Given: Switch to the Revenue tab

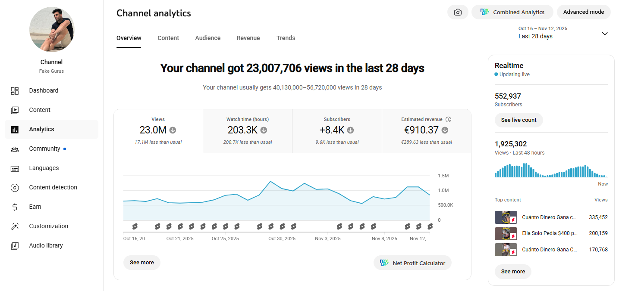Looking at the screenshot, I should 248,38.
